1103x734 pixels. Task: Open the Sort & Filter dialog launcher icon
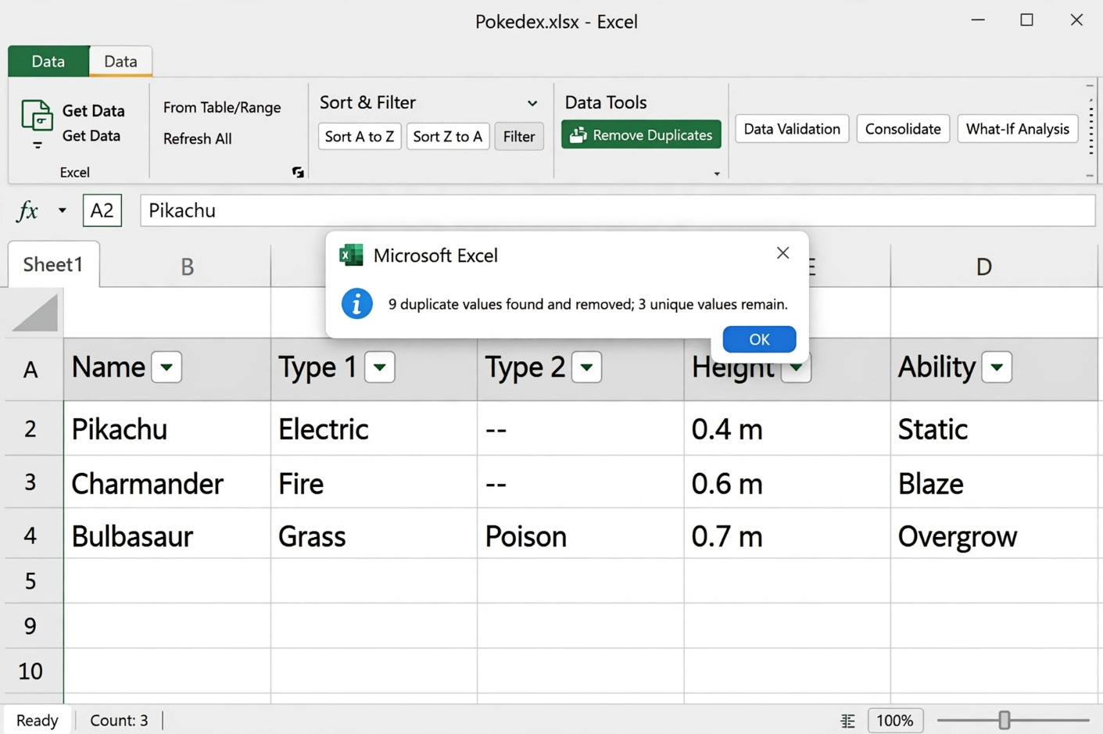298,172
